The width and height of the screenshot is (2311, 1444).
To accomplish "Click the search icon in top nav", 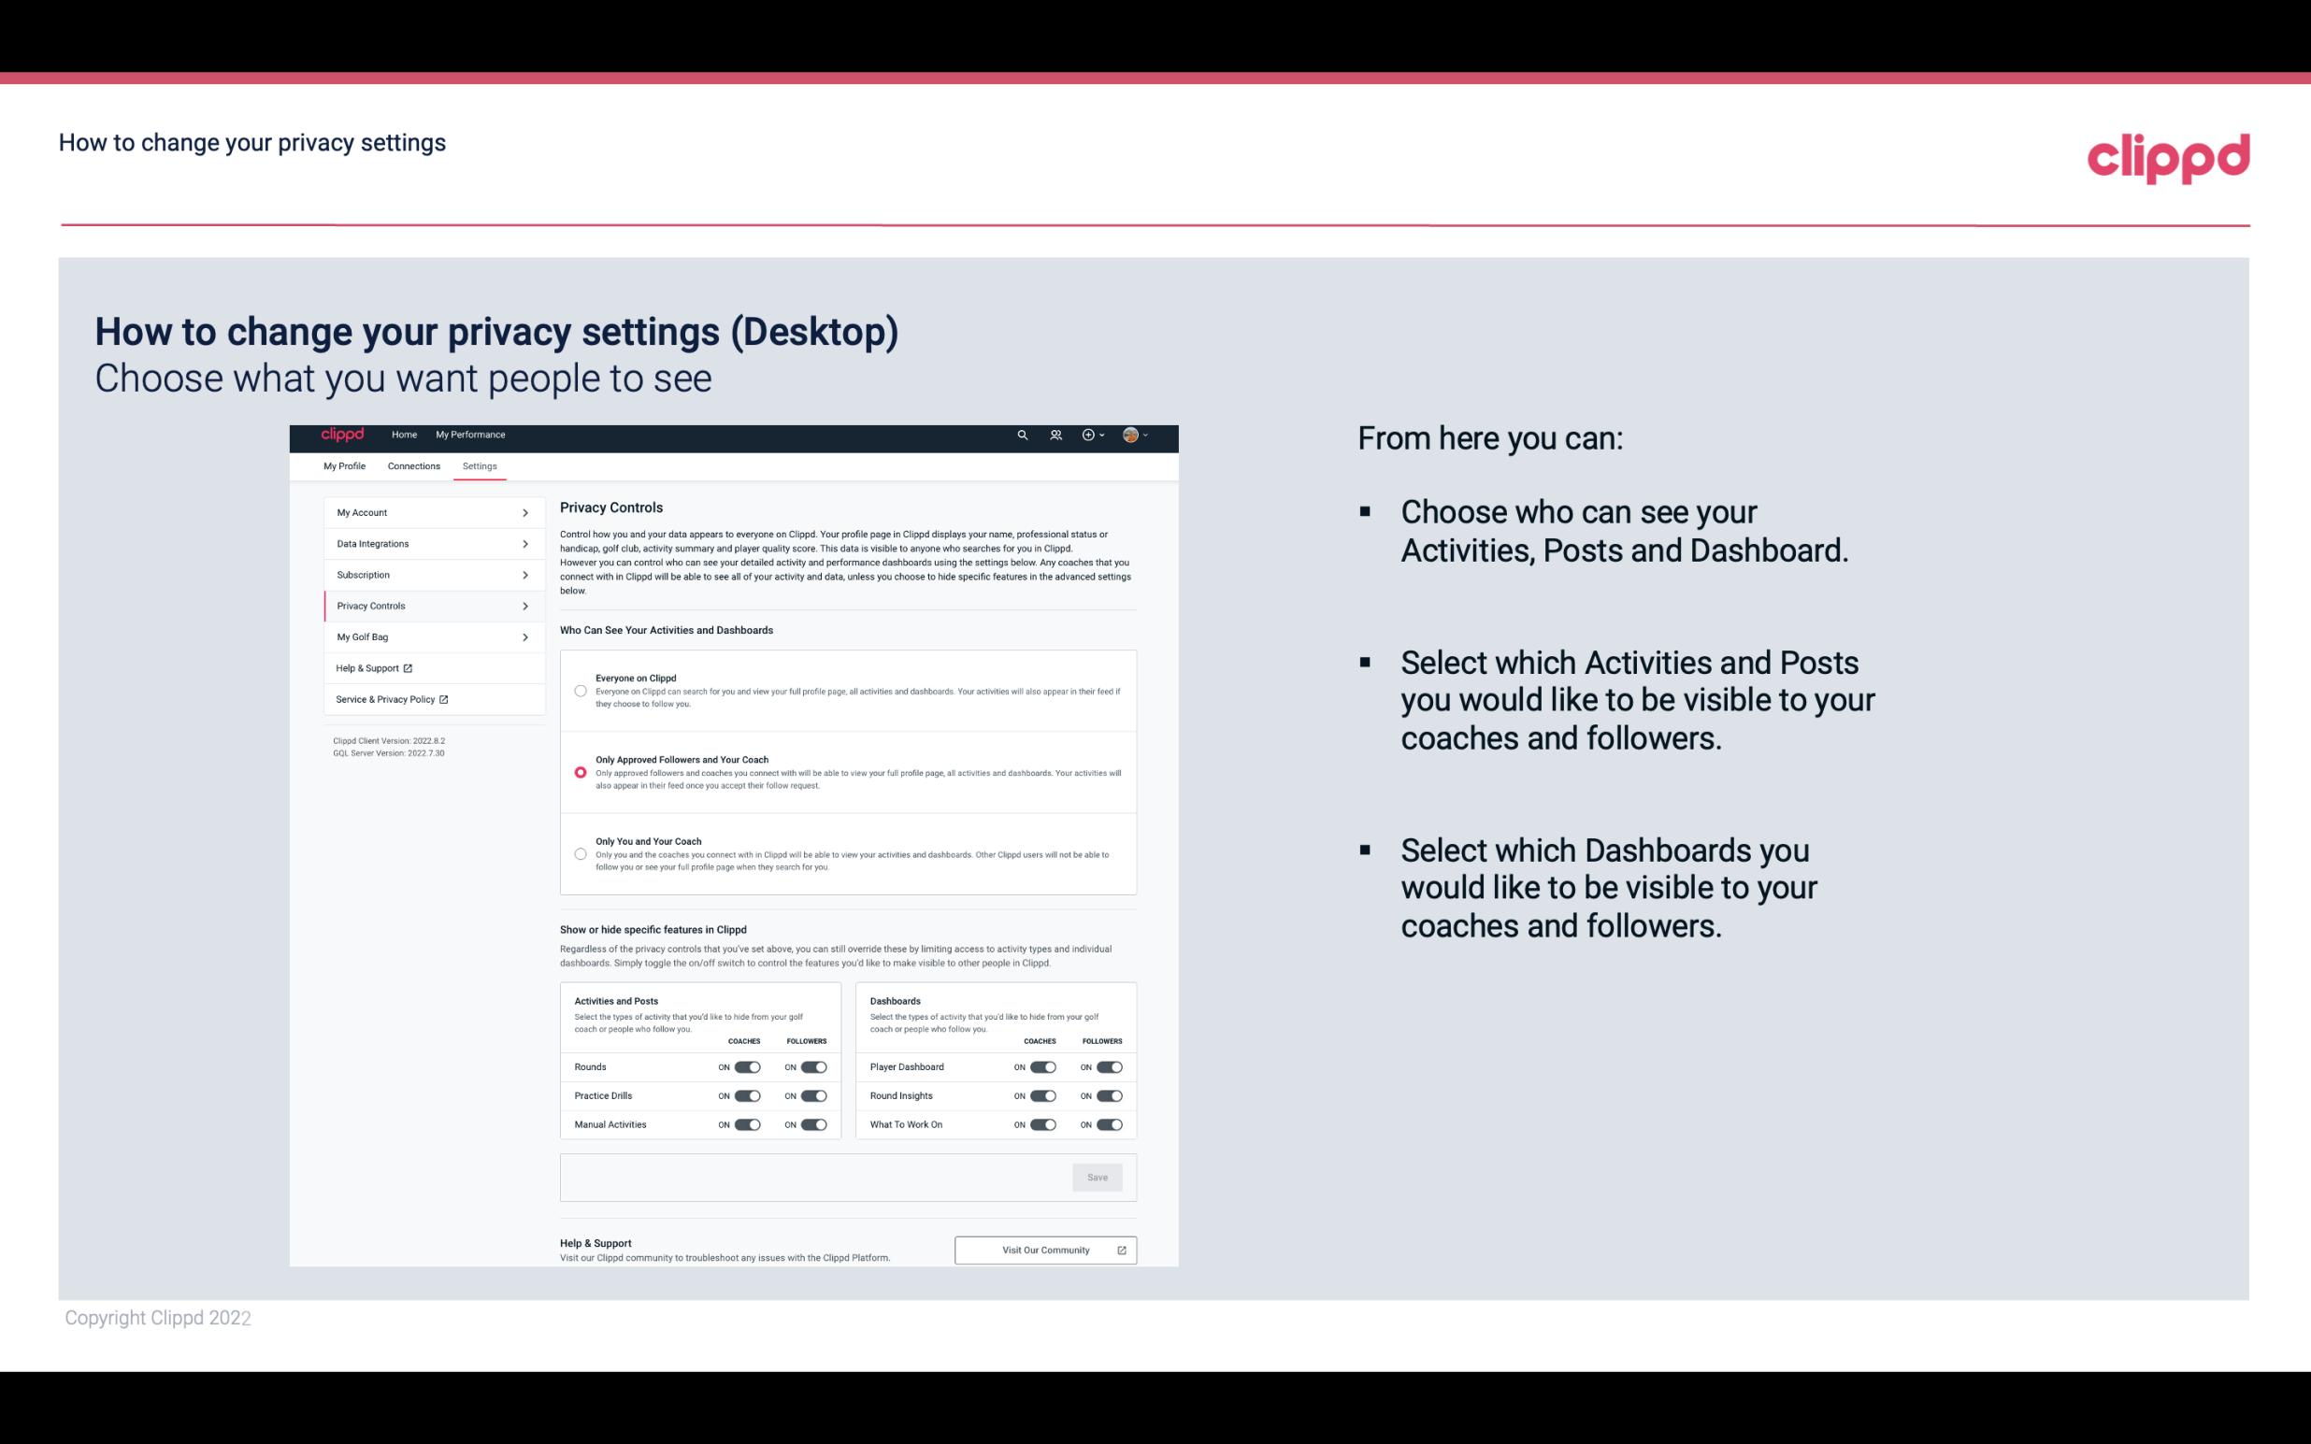I will tap(1022, 435).
